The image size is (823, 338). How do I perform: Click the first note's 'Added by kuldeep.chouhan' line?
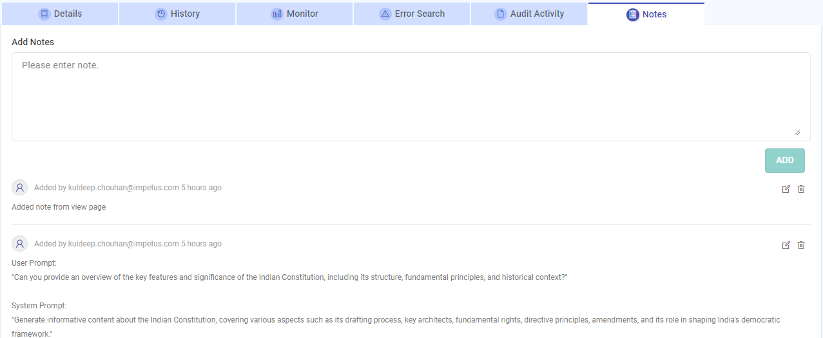click(x=128, y=188)
